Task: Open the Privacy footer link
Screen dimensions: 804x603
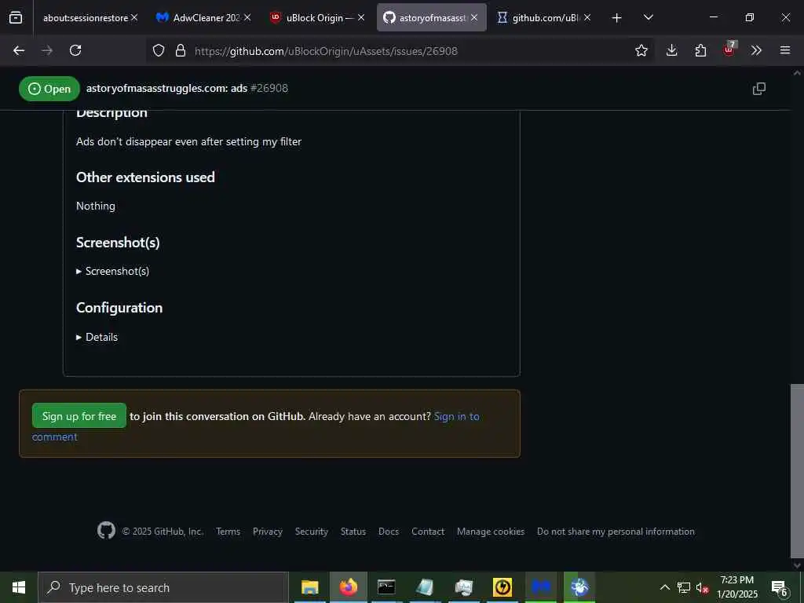Action: (267, 532)
